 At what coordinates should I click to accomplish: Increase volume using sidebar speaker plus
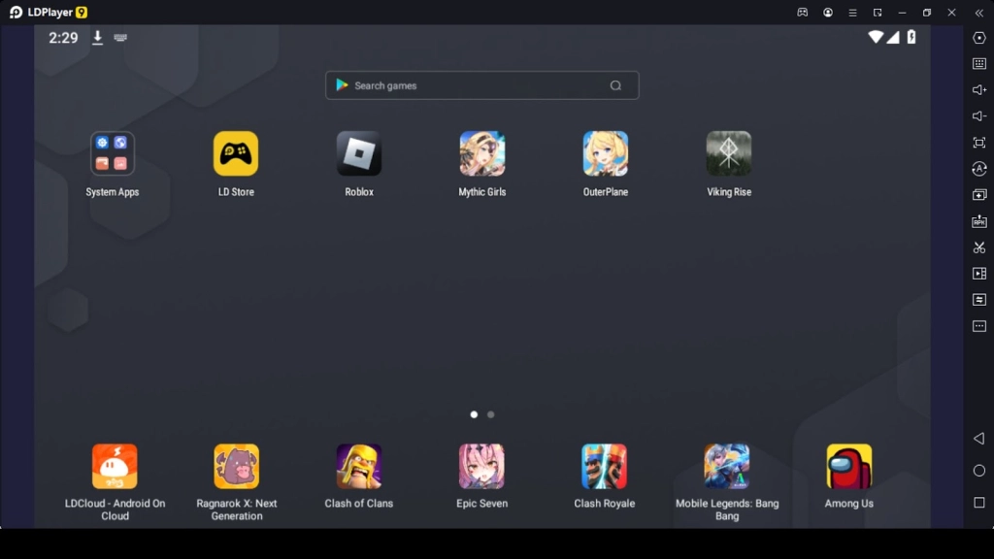point(979,90)
